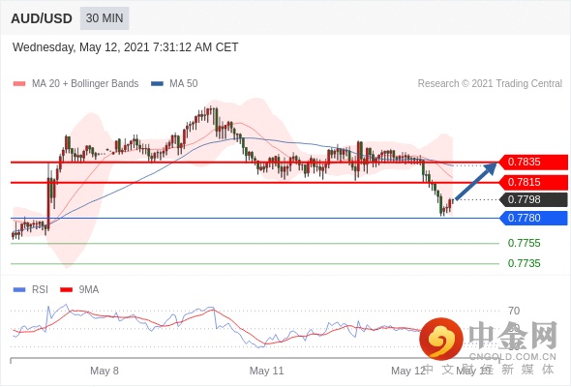Click the red 0.7835 resistance price tag
Viewport: 571px width, 387px height.
[534, 162]
